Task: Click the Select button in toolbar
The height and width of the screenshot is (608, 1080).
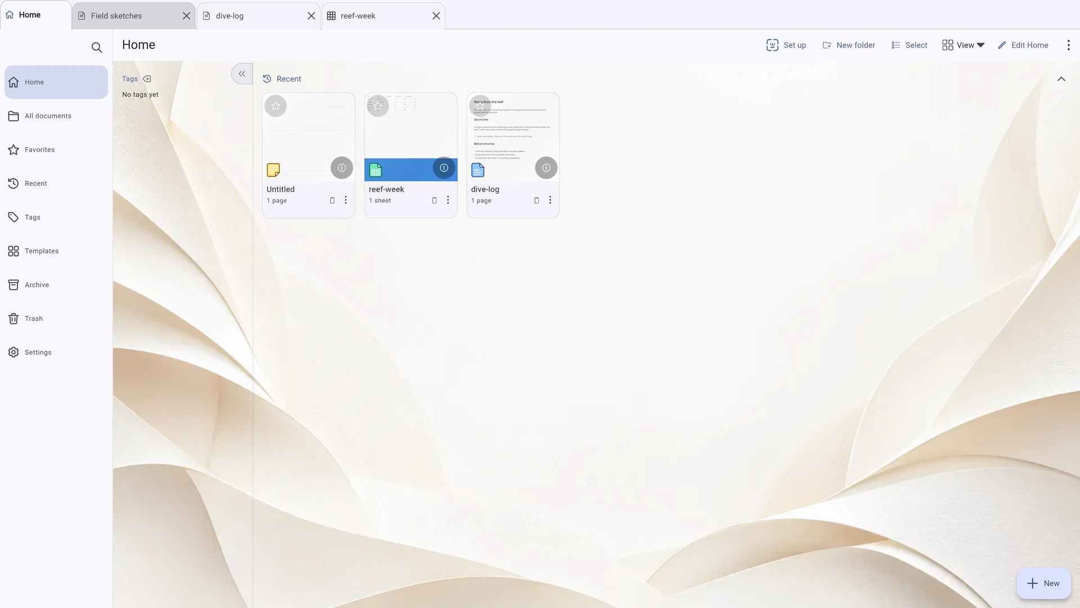Action: pyautogui.click(x=910, y=45)
